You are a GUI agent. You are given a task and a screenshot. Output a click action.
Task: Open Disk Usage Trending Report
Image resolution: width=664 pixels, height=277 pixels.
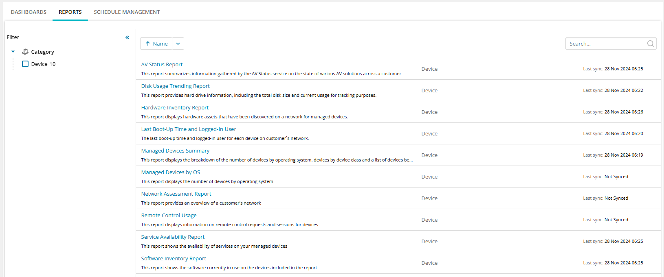[x=175, y=86]
